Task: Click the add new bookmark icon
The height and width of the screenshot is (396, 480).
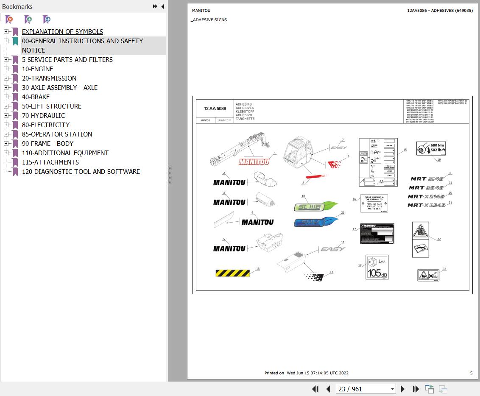Action: coord(28,20)
